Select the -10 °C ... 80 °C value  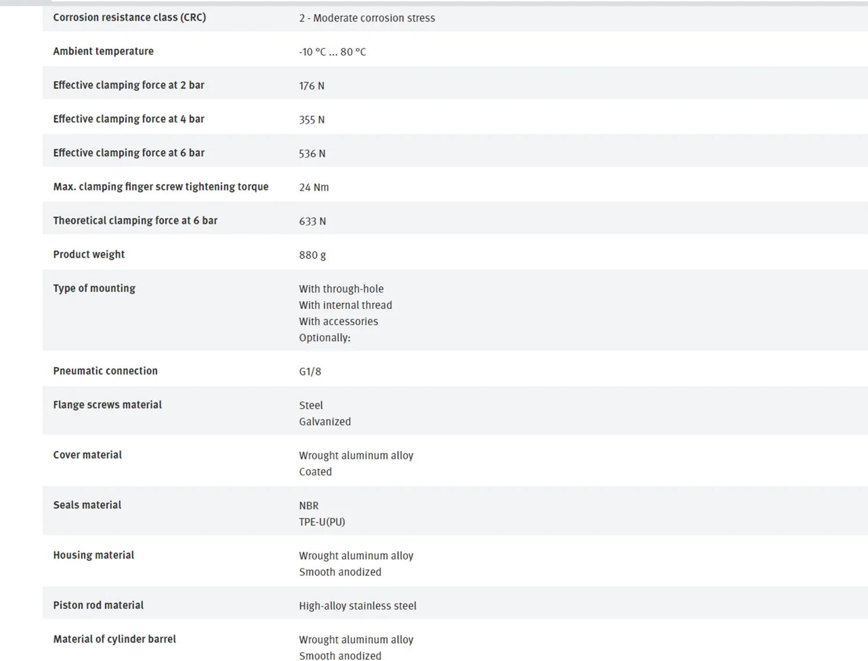(332, 52)
